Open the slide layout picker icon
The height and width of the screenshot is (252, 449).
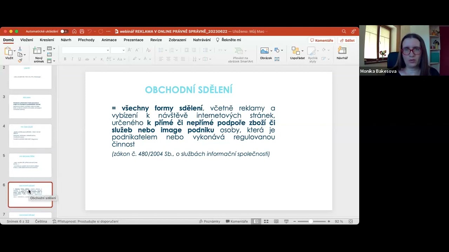pyautogui.click(x=49, y=49)
